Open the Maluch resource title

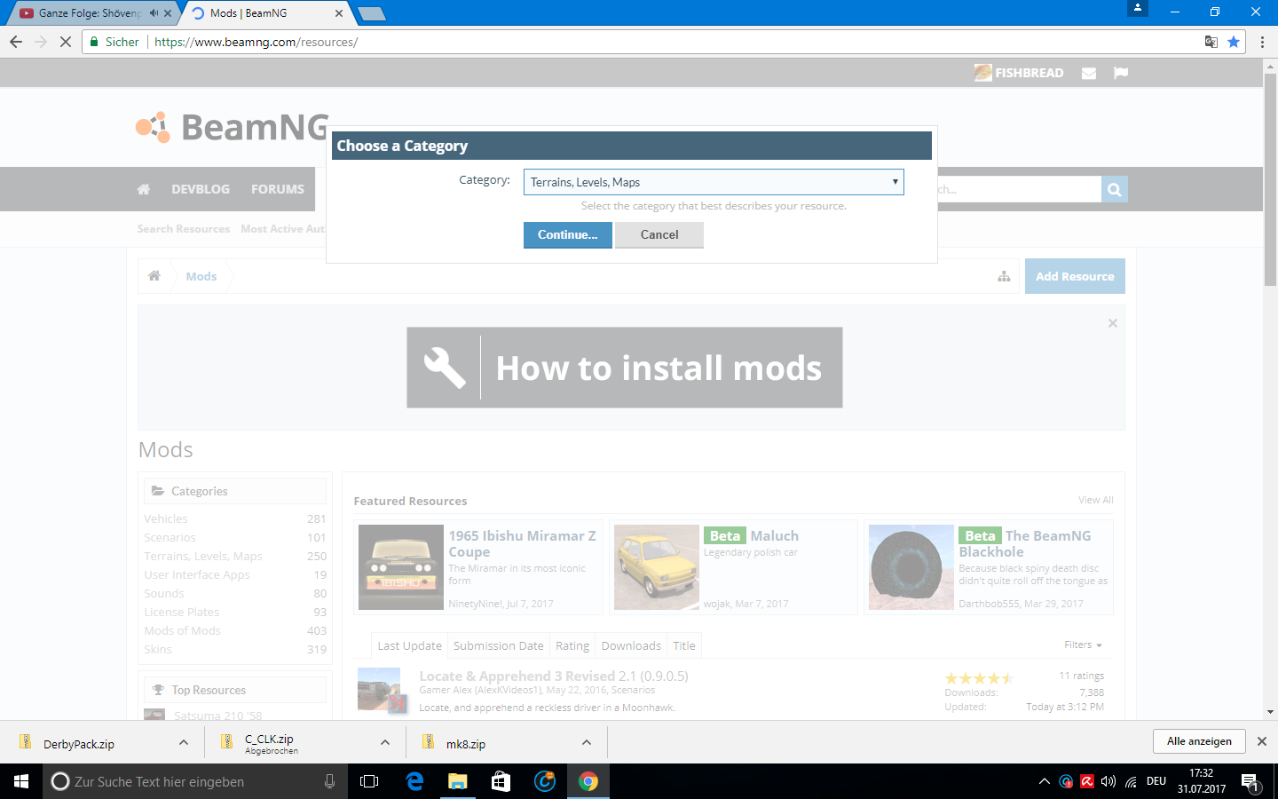[775, 535]
